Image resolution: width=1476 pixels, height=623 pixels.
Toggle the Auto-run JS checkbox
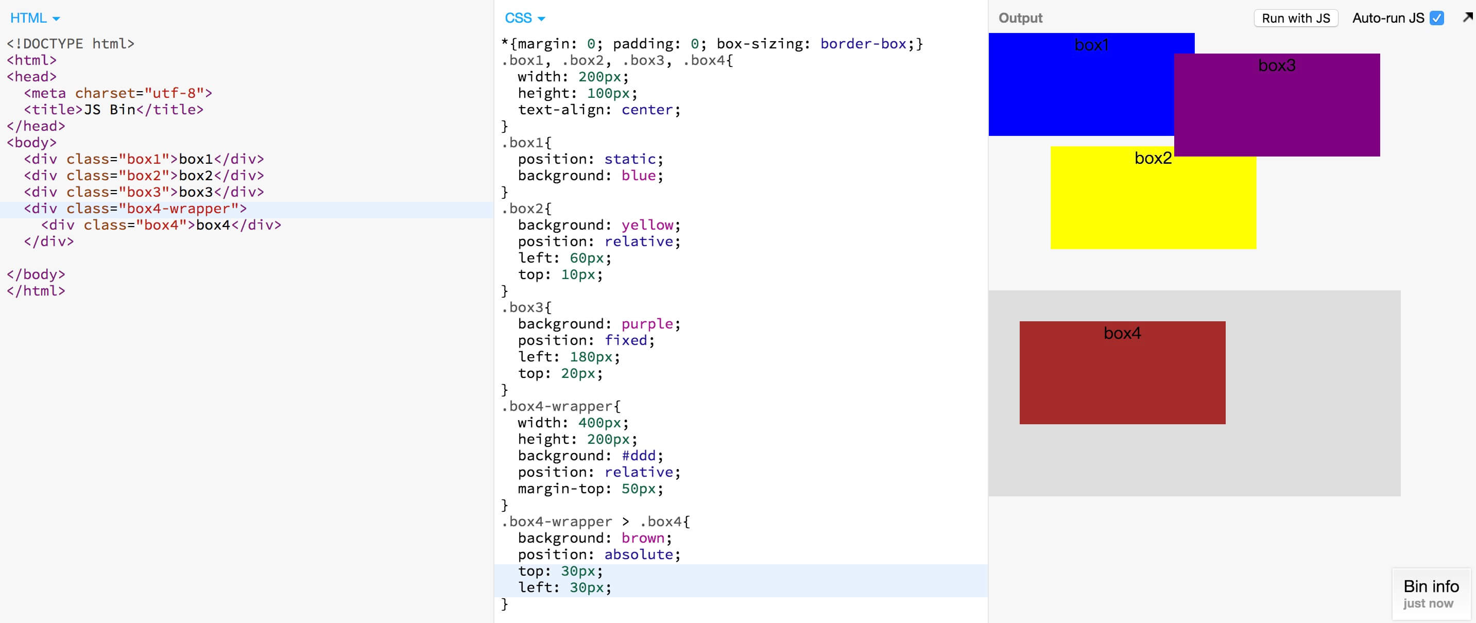pyautogui.click(x=1436, y=19)
